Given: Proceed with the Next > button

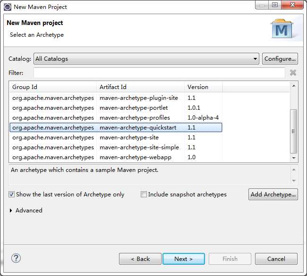Looking at the screenshot, I should pos(184,259).
